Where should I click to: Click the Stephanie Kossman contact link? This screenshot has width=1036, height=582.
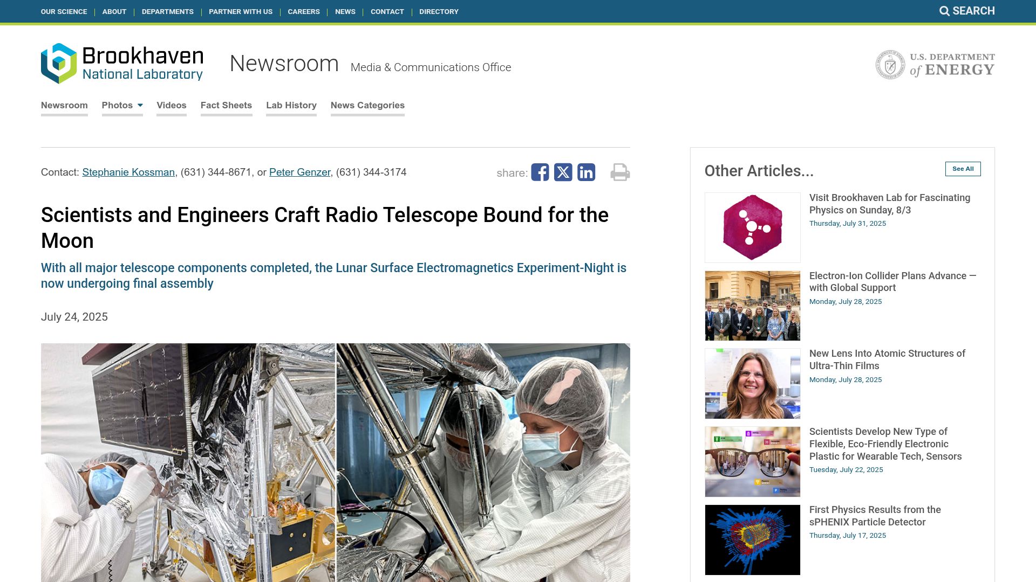pos(128,172)
